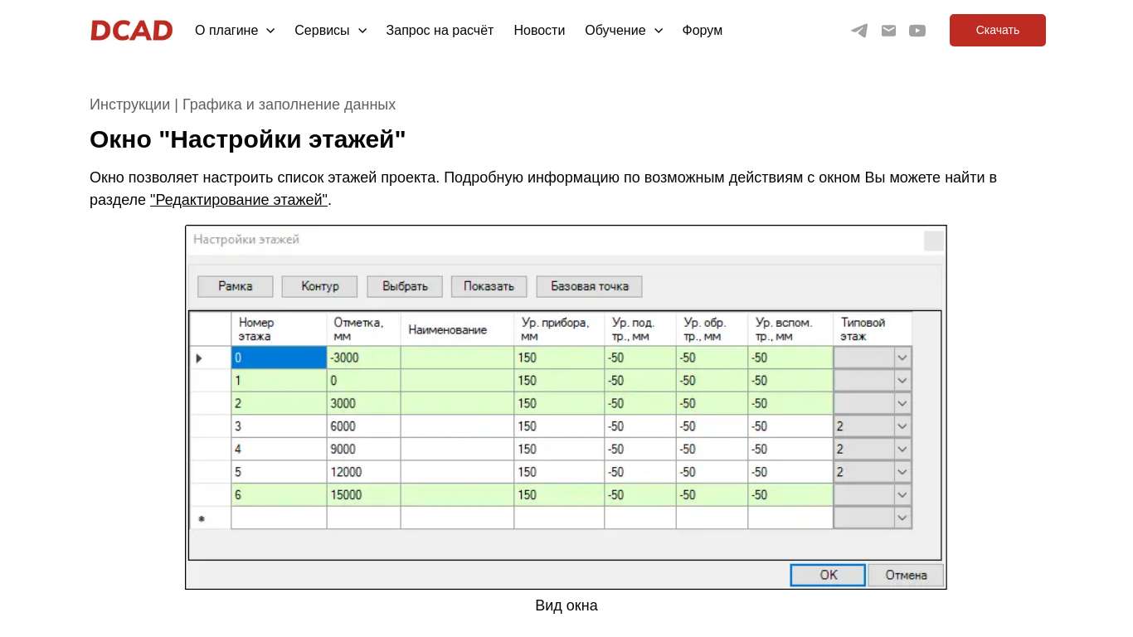Open "Запрос на расчёт" page
Viewport: 1133px width, 637px height.
pyautogui.click(x=440, y=31)
